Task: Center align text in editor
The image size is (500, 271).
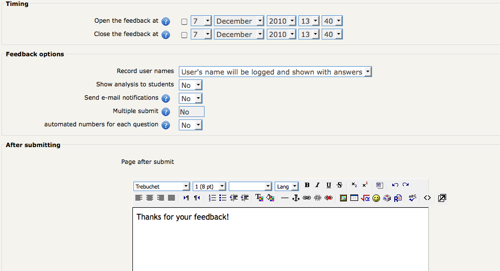Action: [150, 198]
